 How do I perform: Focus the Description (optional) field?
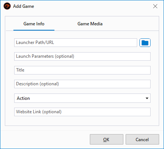(x=82, y=84)
